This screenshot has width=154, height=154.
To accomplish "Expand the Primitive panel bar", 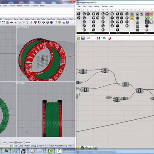I will [x=119, y=33].
